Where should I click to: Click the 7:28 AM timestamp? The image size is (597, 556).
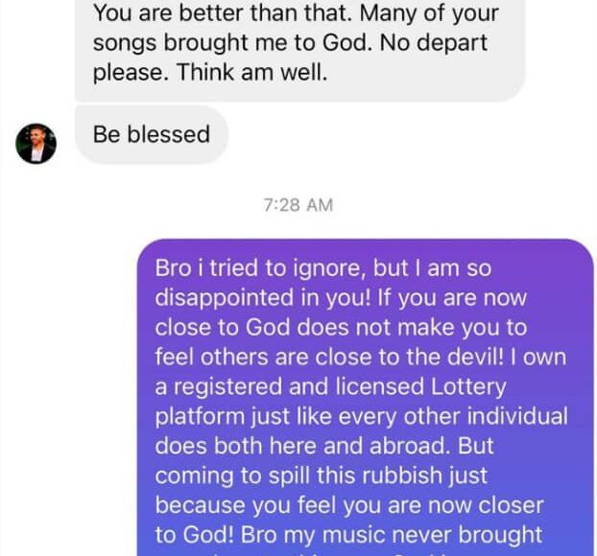[x=298, y=204]
